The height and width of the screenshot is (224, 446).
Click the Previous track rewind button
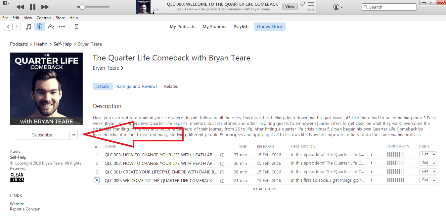point(20,7)
